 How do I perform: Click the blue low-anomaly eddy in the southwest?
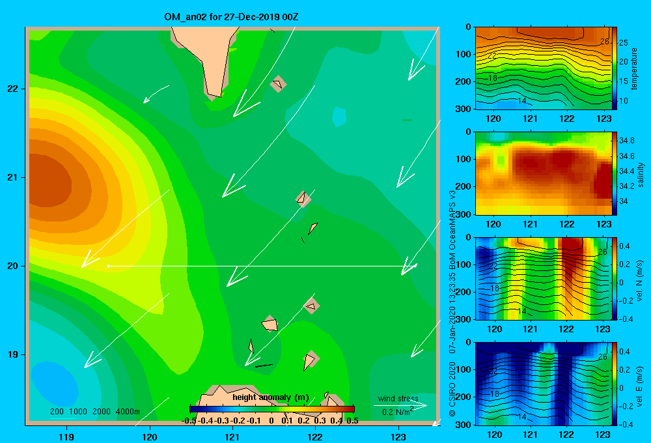tap(55, 384)
